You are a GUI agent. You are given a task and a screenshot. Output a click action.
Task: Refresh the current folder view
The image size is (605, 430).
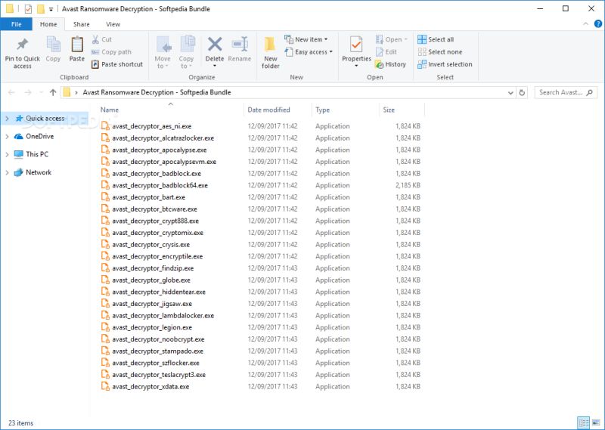coord(522,92)
